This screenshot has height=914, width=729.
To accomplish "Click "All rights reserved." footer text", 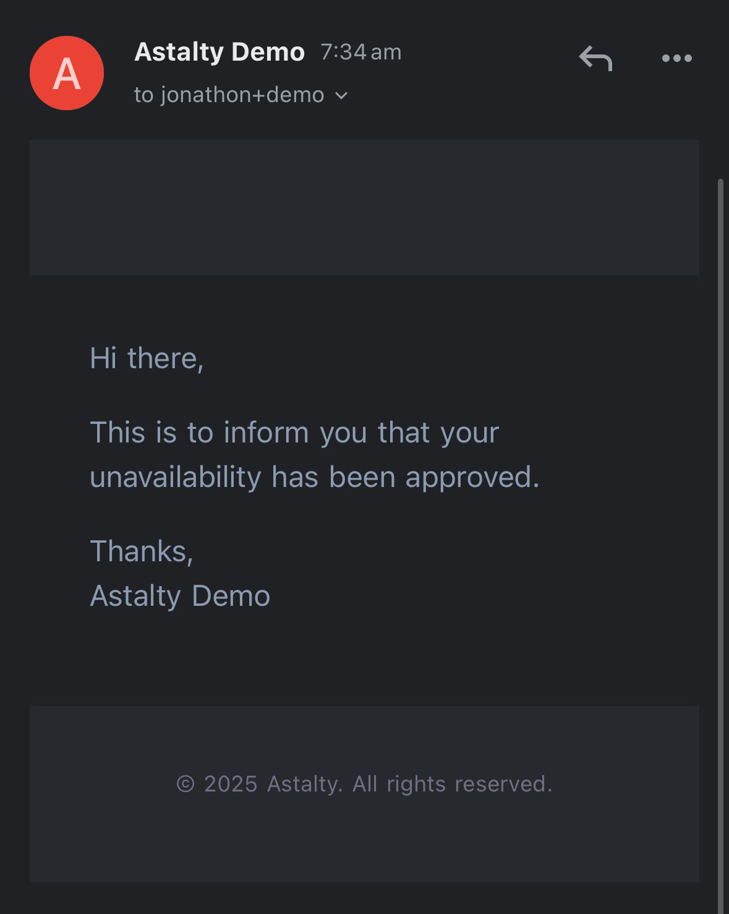I will tap(452, 784).
